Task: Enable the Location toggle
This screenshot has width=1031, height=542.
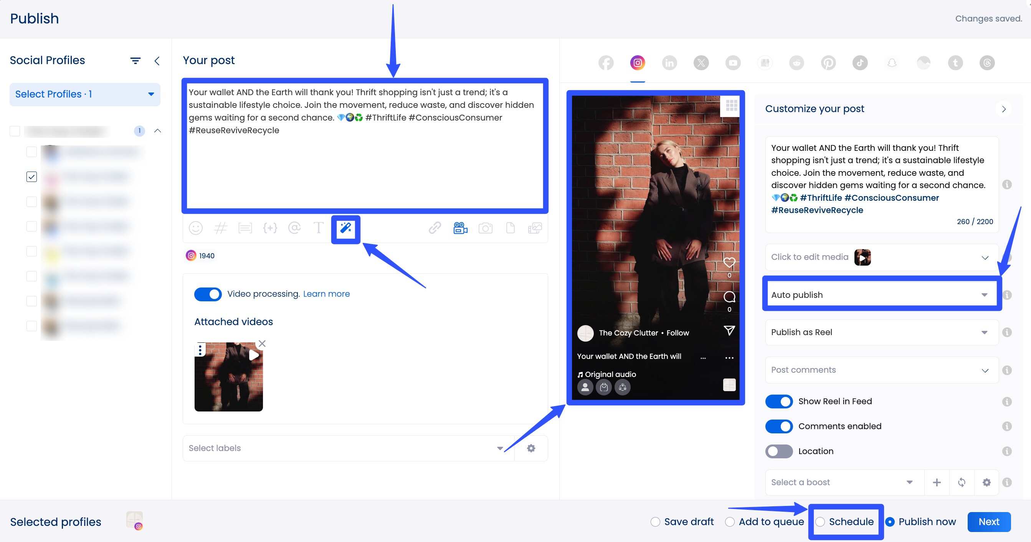Action: click(x=779, y=451)
